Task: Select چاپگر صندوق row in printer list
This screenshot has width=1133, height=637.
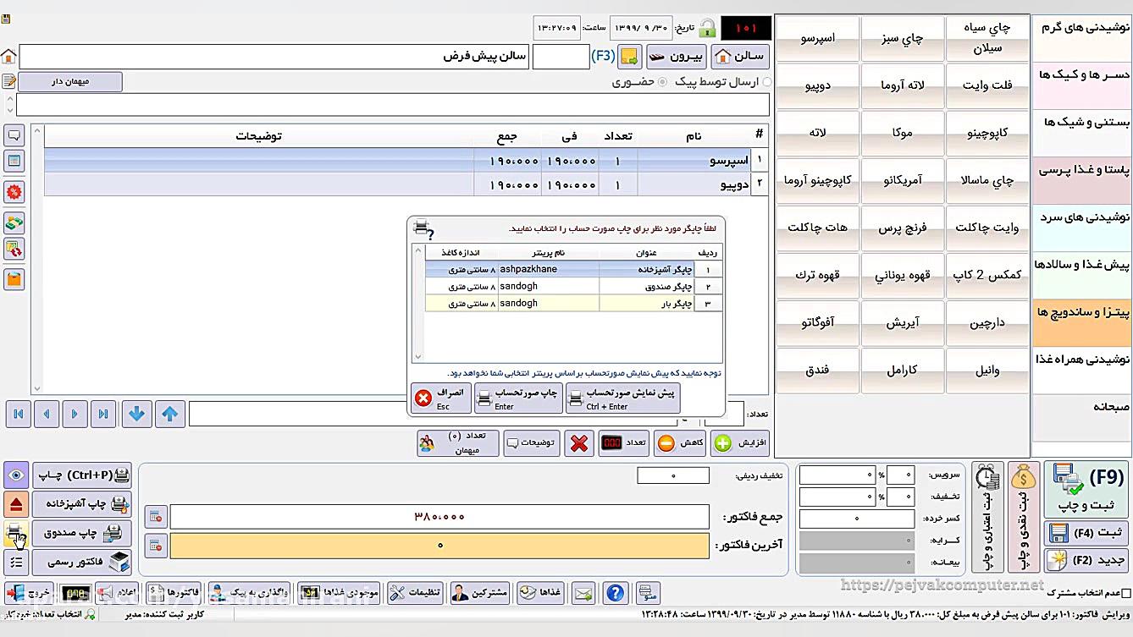Action: pos(573,287)
